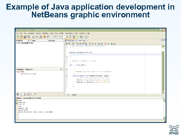Click the Find Previous Occurrence editor icon
This screenshot has width=181, height=136.
pos(81,44)
